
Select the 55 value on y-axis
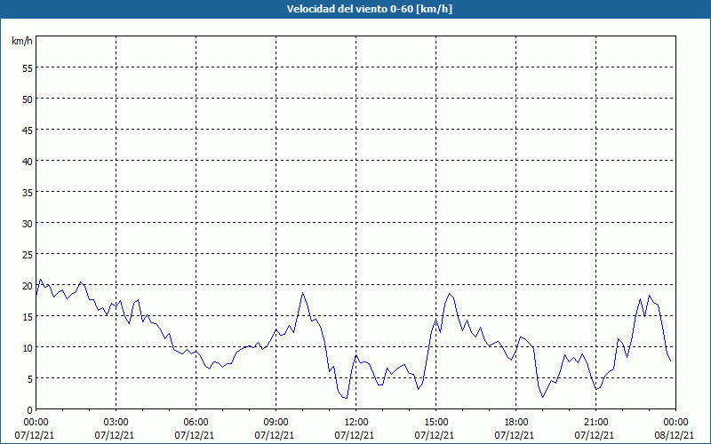[27, 67]
